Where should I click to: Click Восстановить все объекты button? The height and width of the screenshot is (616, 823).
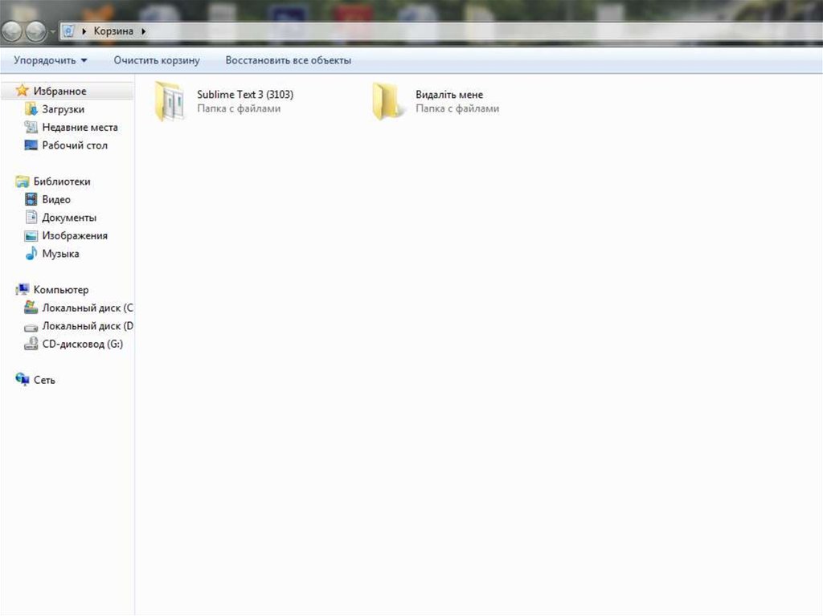click(288, 60)
